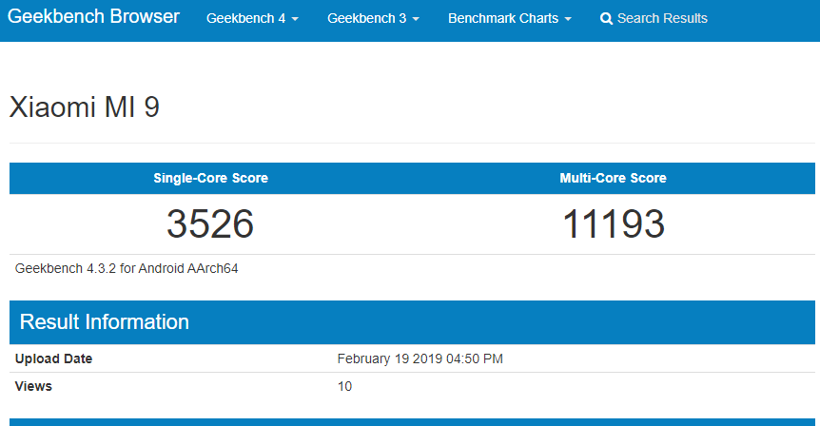Image resolution: width=820 pixels, height=426 pixels.
Task: Click the magnifier search icon
Action: click(x=606, y=19)
